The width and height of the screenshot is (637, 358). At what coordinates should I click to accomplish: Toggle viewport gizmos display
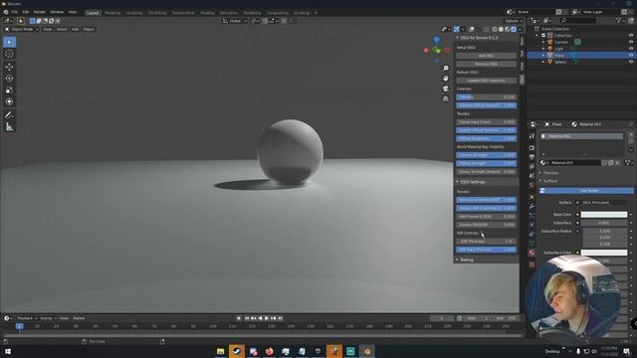(457, 29)
